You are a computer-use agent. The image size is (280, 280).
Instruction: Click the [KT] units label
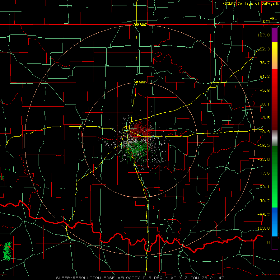(x=266, y=21)
